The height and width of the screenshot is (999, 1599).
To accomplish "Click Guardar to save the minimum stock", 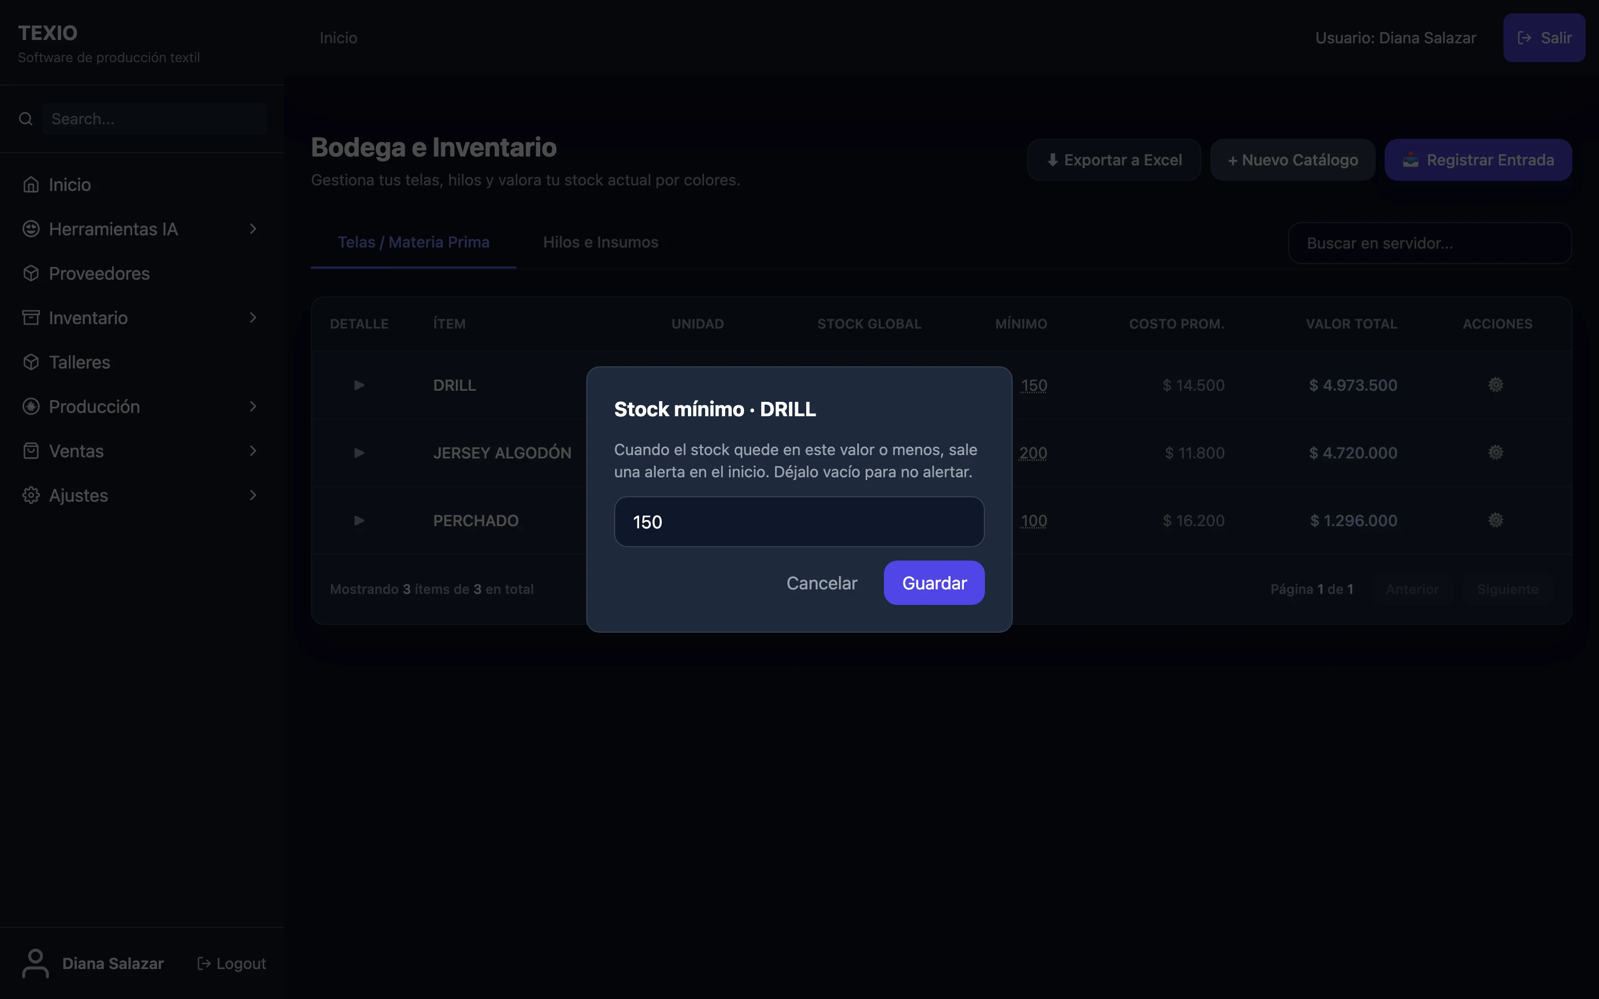I will (x=934, y=583).
